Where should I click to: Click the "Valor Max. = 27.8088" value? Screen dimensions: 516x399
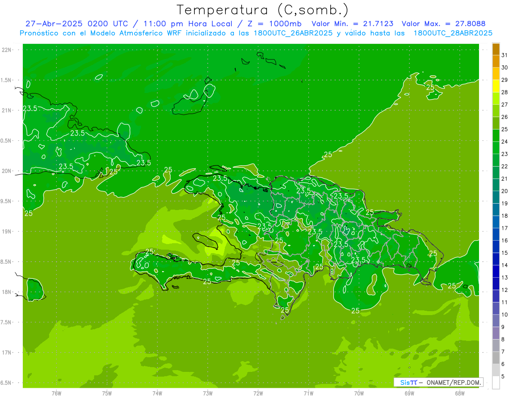coord(444,24)
